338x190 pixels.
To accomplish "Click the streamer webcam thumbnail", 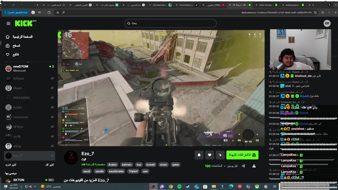I will click(300, 49).
